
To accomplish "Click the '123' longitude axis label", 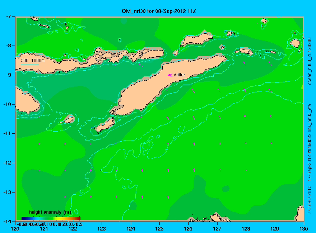I will 102,229.
